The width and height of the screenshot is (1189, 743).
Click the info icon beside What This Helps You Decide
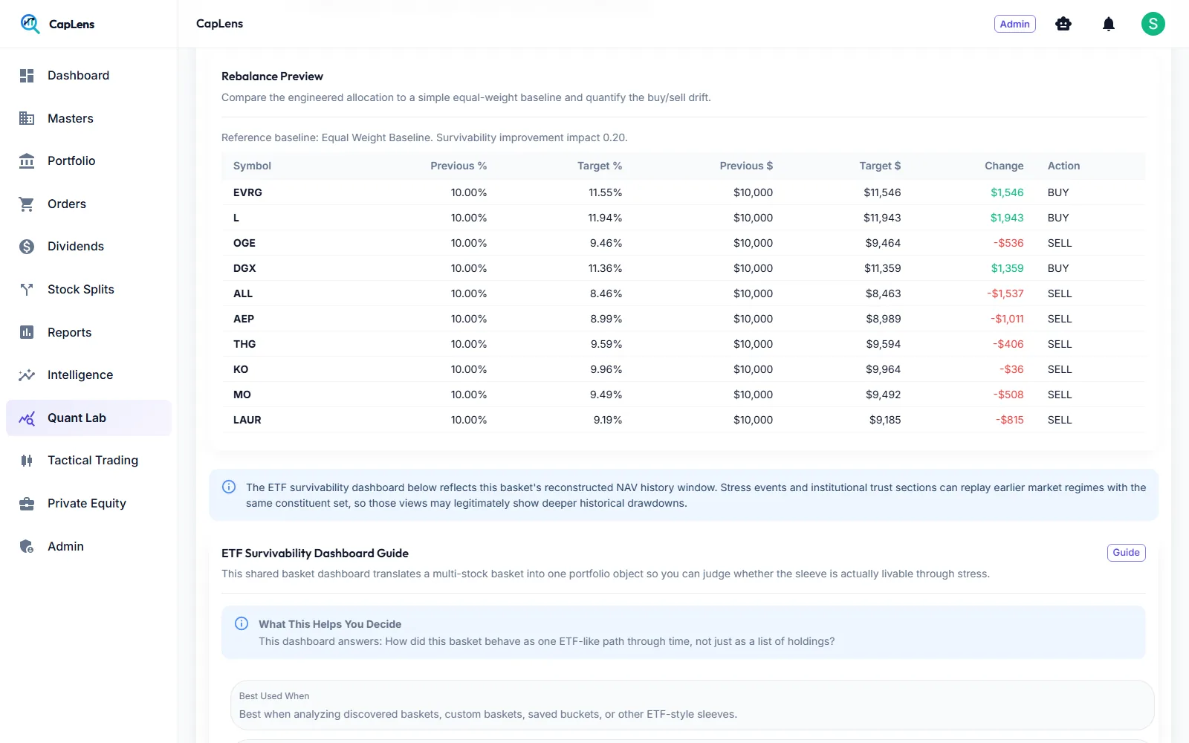click(x=242, y=624)
